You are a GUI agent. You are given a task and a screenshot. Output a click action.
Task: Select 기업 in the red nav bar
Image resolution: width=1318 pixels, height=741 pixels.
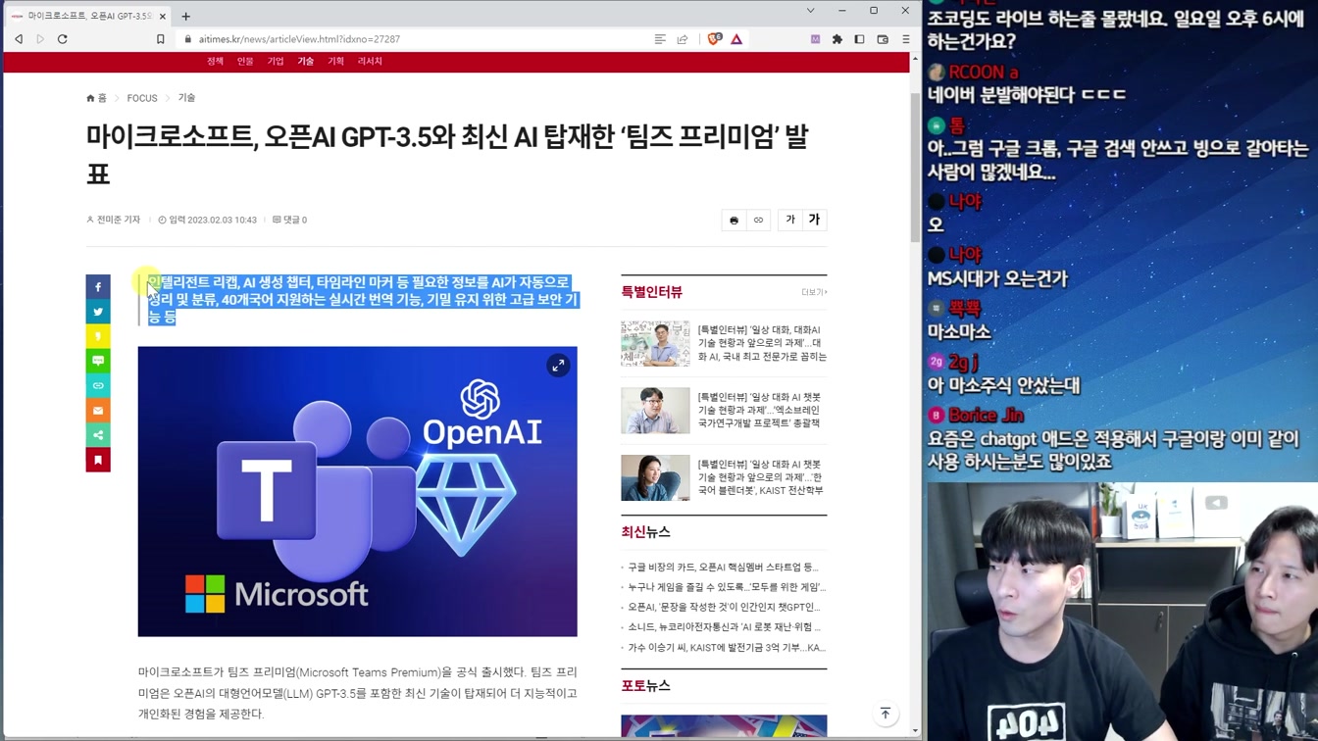coord(276,61)
